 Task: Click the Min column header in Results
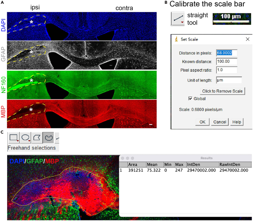tap(169, 164)
